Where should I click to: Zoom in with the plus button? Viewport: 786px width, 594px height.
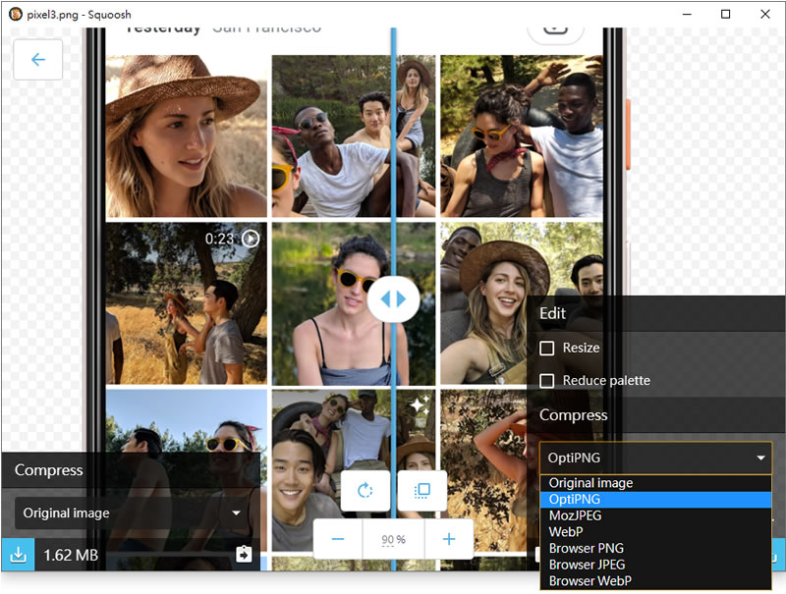tap(449, 539)
